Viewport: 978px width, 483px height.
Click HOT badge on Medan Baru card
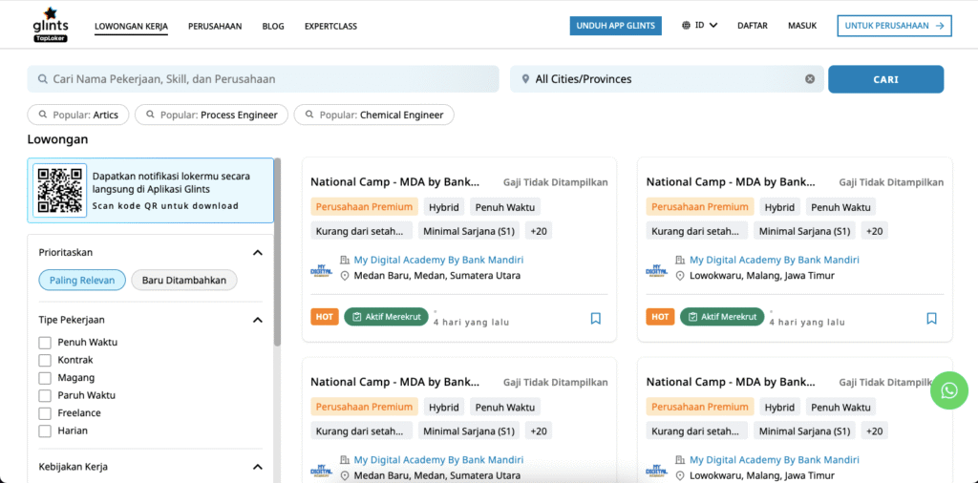click(325, 317)
